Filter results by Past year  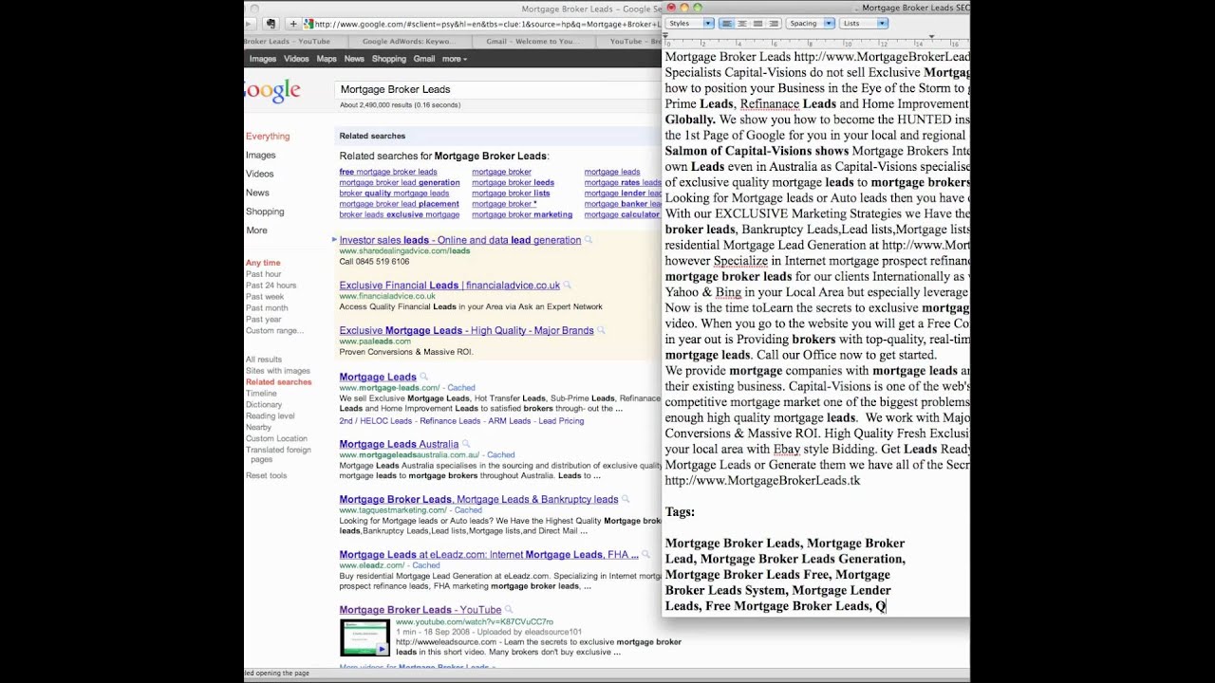click(264, 320)
